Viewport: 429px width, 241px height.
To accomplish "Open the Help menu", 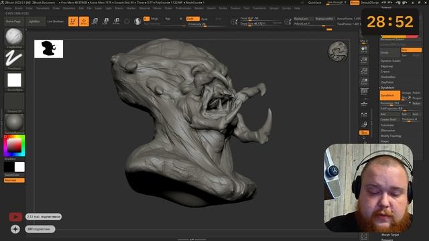I will 297,8.
